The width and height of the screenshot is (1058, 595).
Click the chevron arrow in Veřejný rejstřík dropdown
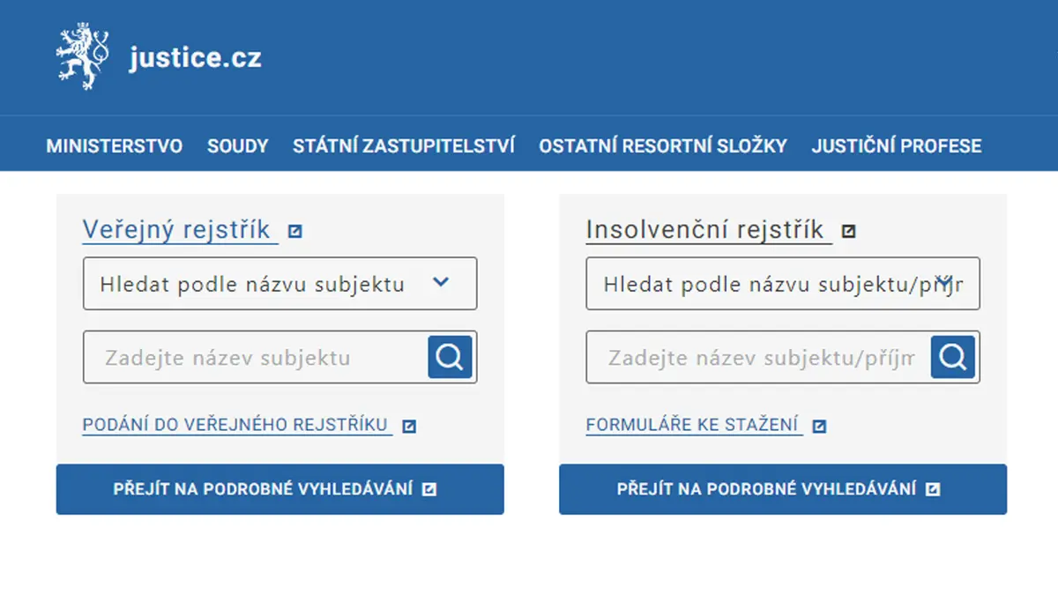(x=442, y=282)
